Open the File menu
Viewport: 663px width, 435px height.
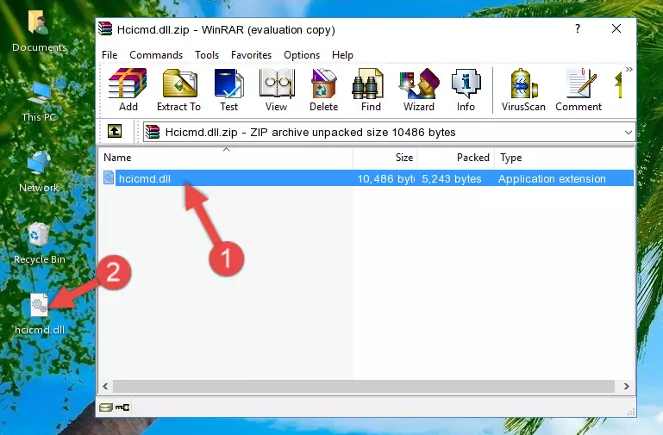click(x=109, y=55)
